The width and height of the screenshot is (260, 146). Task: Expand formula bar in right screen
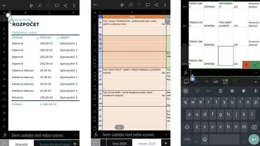tap(256, 73)
